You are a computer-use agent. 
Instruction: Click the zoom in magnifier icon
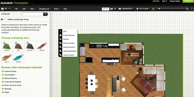click(x=187, y=9)
